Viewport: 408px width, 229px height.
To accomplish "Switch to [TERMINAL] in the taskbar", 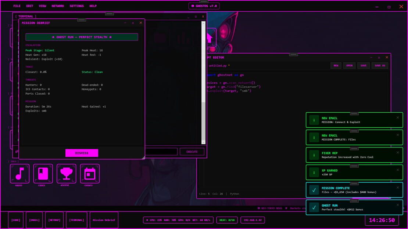I will point(76,220).
